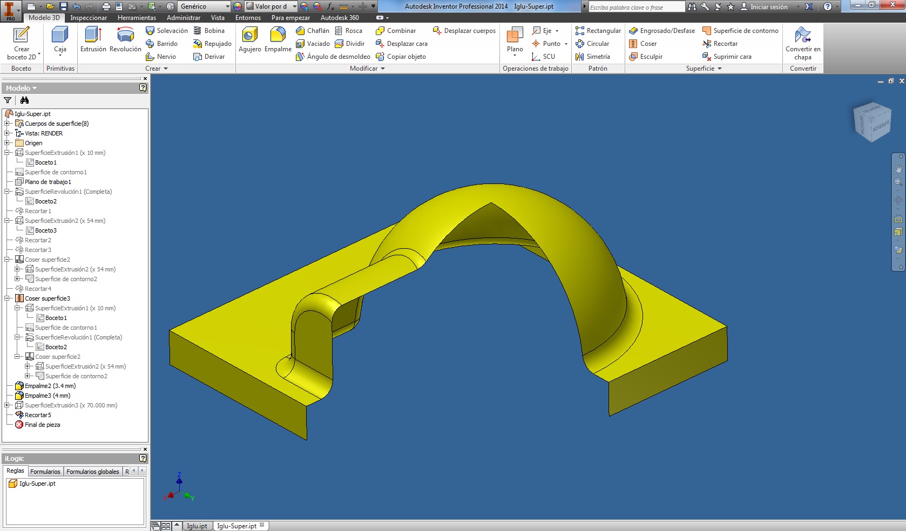Click Copiar objeto tool

tap(401, 57)
